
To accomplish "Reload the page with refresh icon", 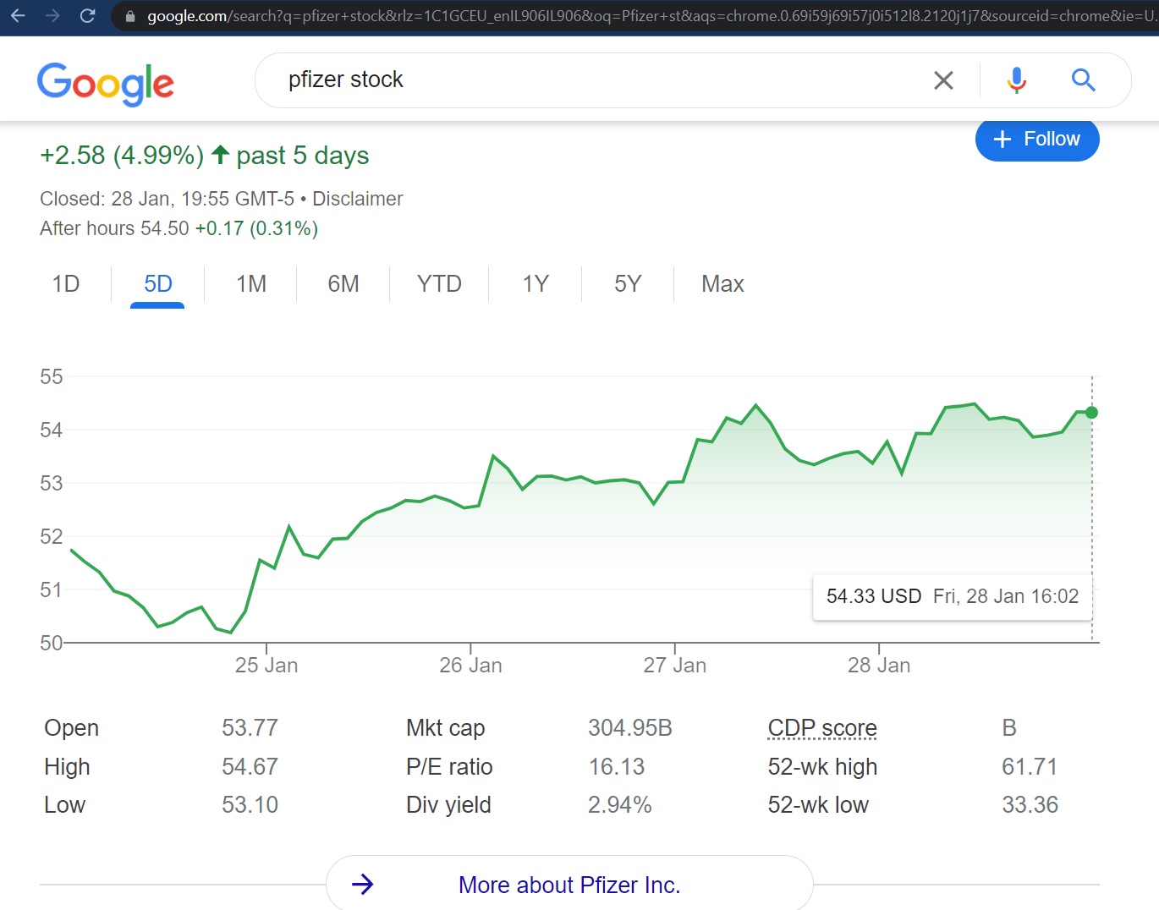I will tap(87, 15).
